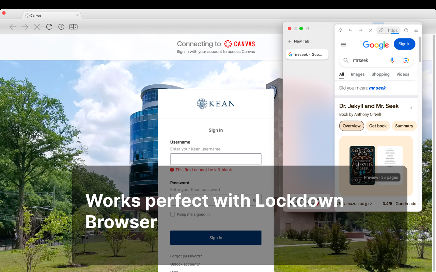Select the Get book chip

[x=378, y=126]
